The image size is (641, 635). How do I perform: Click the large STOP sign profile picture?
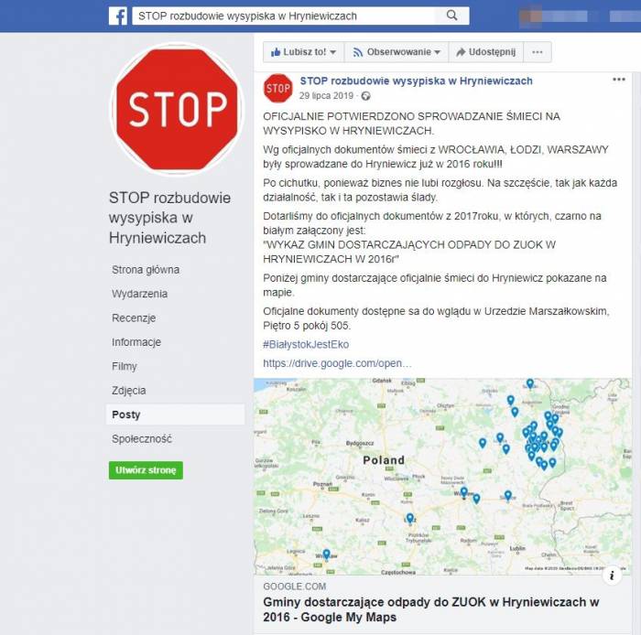coord(177,110)
